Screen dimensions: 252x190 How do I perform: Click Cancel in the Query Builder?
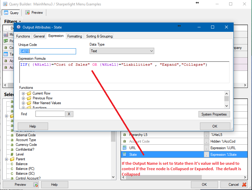pos(234,185)
